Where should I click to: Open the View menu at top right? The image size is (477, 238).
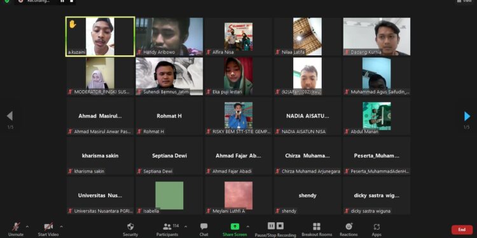click(x=464, y=1)
